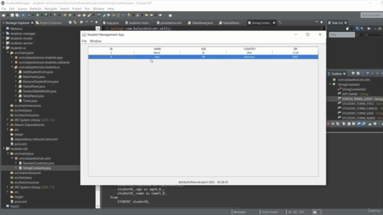This screenshot has height=215, width=383.
Task: Switch to the Project Explorer tab
Action: click(48, 23)
